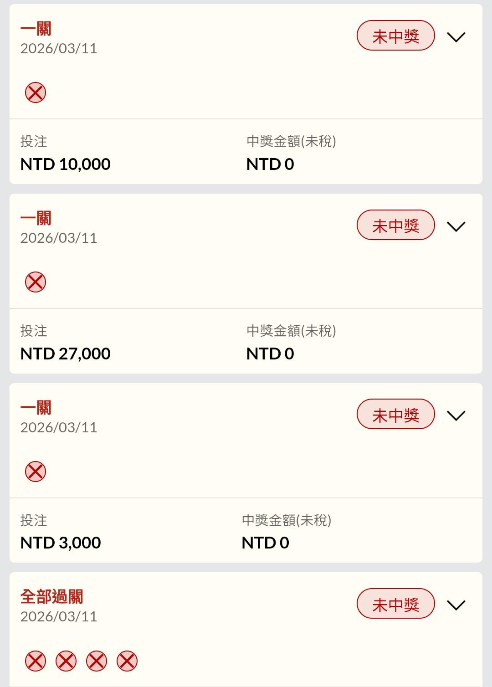492x687 pixels.
Task: Expand the NTD 27,000 bet card chevron
Action: coord(456,226)
